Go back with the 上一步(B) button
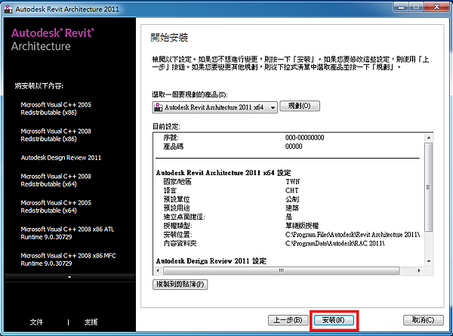Image resolution: width=453 pixels, height=336 pixels. (x=288, y=320)
